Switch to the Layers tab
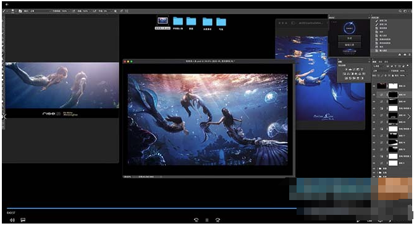Viewport: 414px width, 226px height. [x=374, y=62]
